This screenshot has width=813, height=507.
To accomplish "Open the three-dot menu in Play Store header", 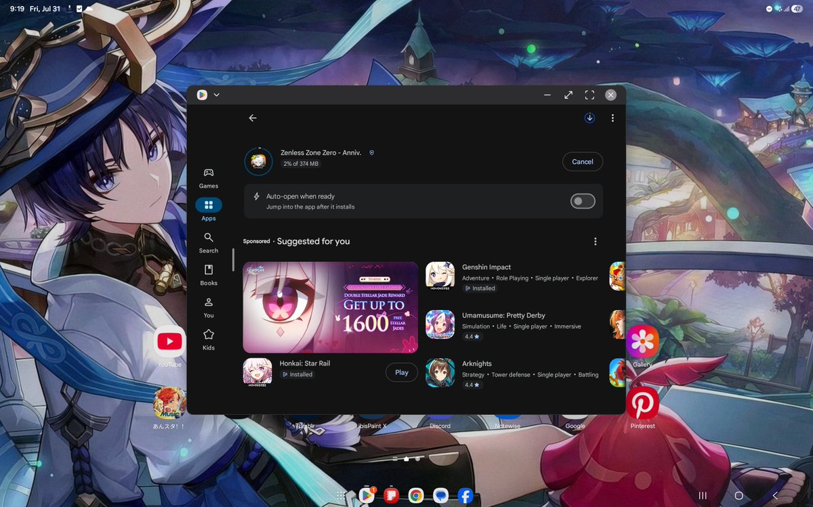I will 612,118.
